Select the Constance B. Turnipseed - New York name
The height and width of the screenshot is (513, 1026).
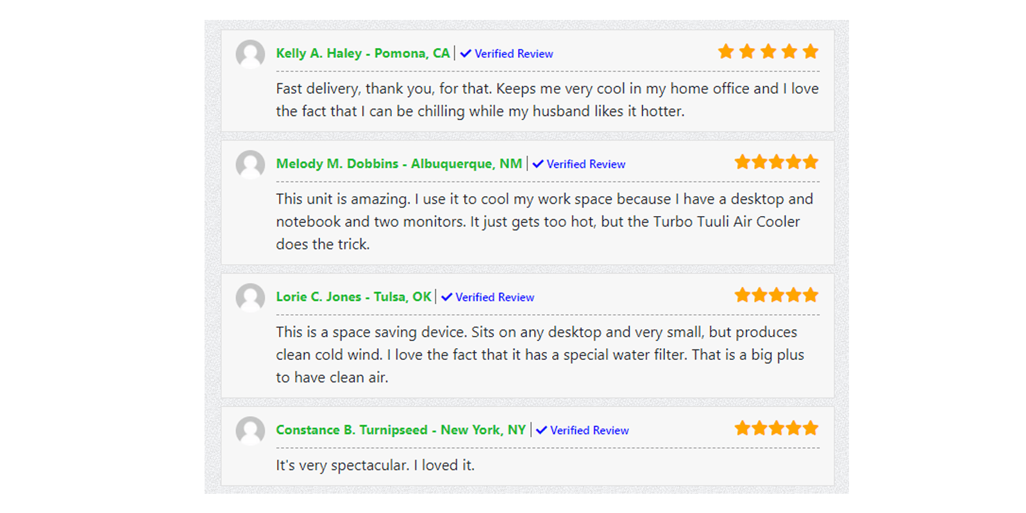[x=401, y=430]
